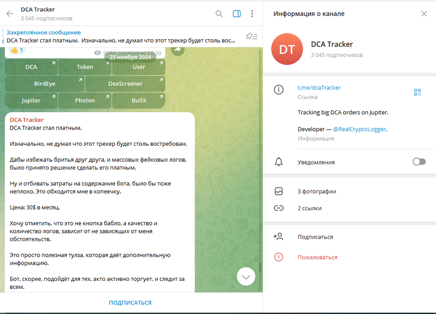
Task: Open the User inline link button
Action: coord(139,67)
